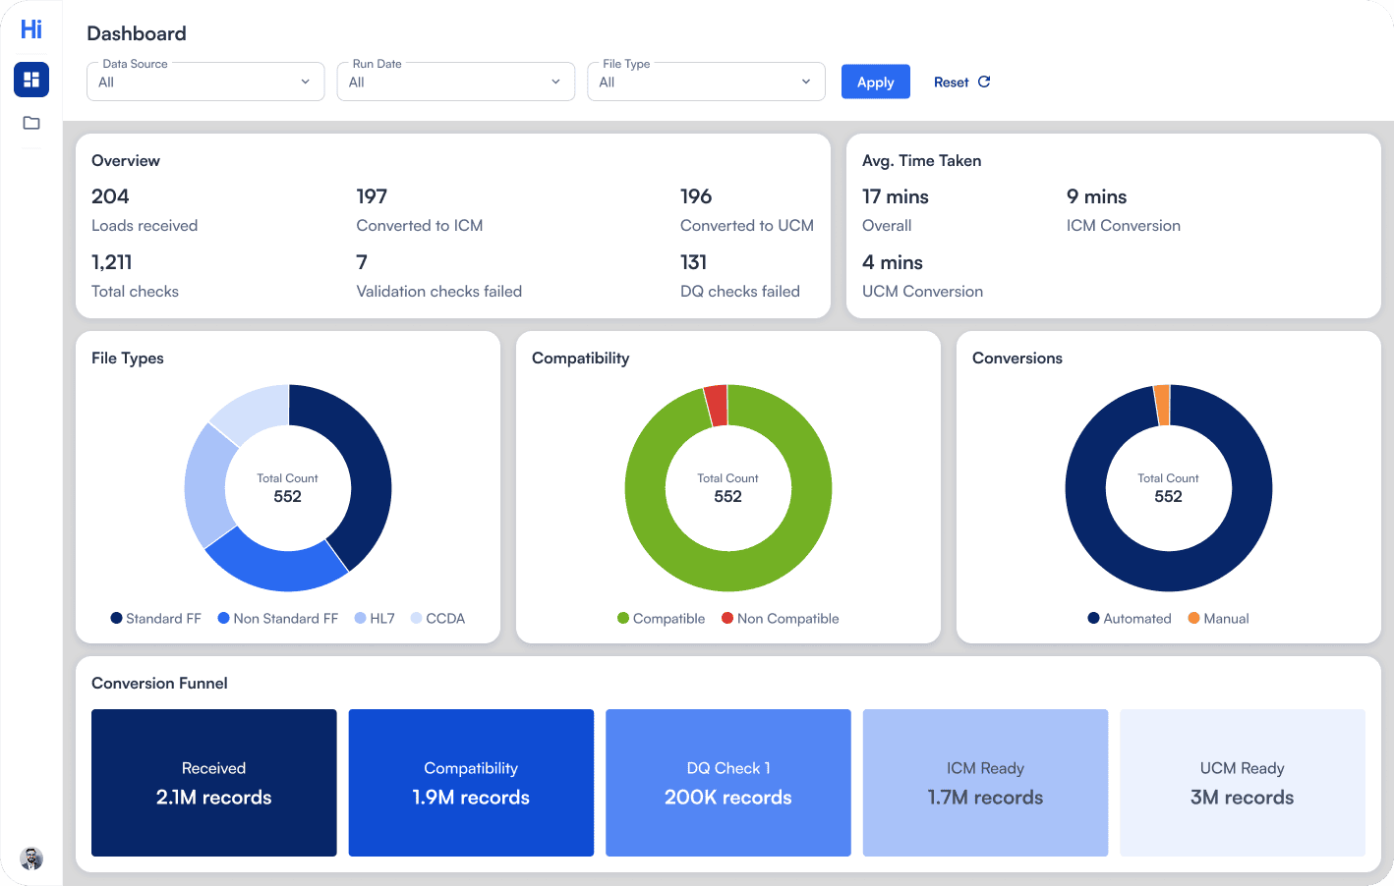This screenshot has height=886, width=1394.
Task: Toggle the HL7 legend item
Action: coord(375,619)
